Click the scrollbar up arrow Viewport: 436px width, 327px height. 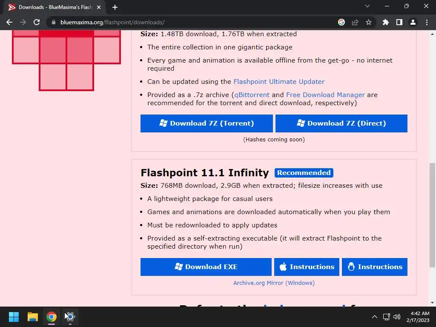pos(433,34)
